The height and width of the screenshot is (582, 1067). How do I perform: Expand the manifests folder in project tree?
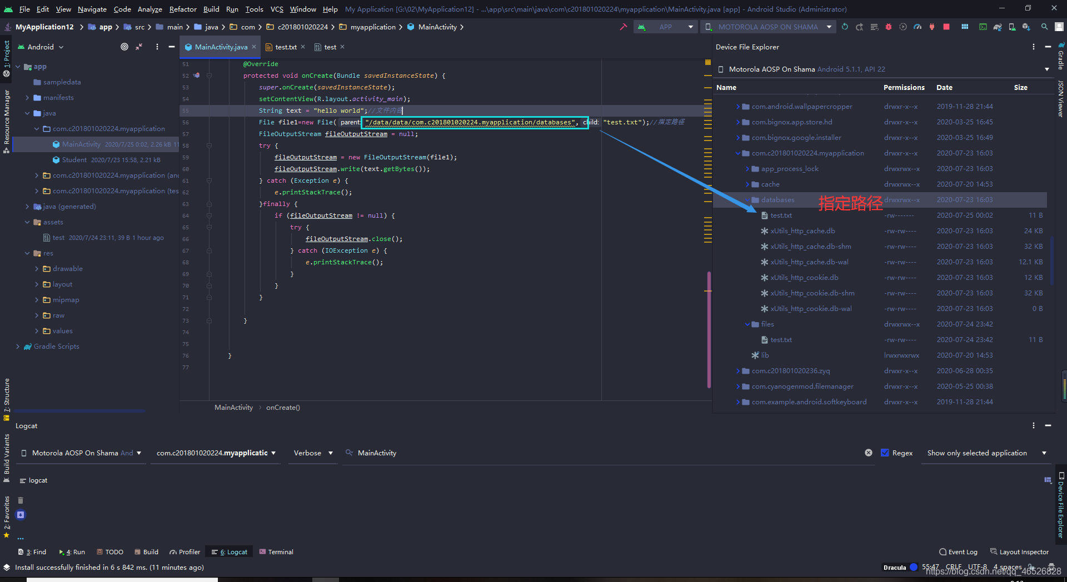coord(27,98)
